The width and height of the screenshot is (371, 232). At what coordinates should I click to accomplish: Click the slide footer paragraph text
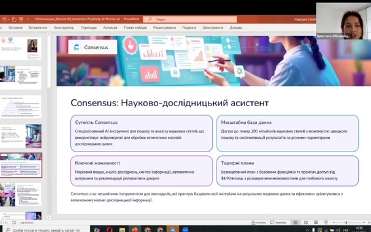(207, 197)
